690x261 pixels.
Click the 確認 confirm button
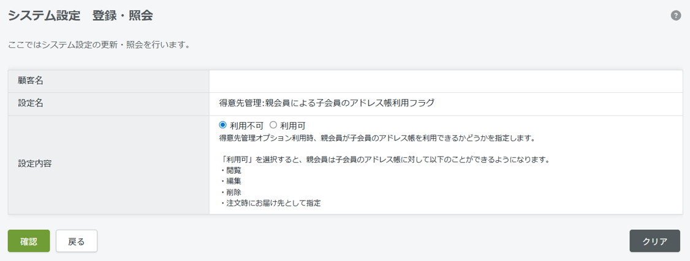tap(29, 241)
